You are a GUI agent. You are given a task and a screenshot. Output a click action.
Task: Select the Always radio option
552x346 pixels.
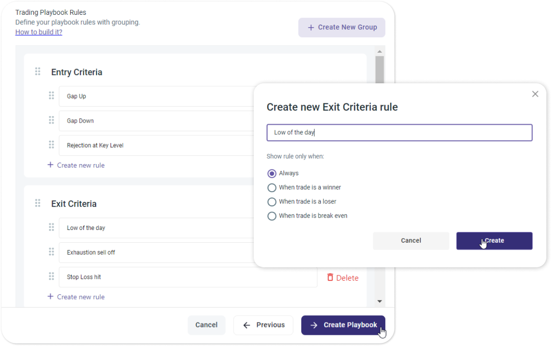272,173
